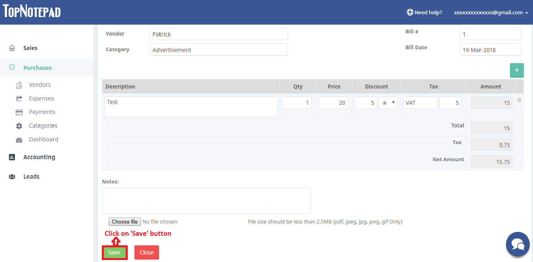Open the Accounting menu

click(x=39, y=157)
